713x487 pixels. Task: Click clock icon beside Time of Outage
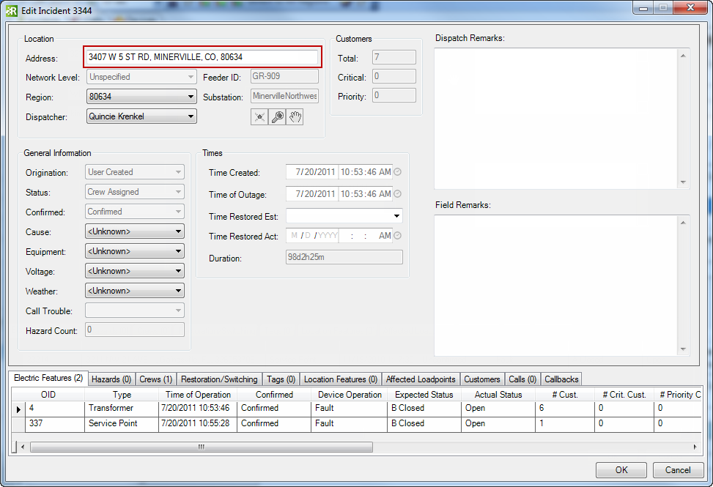click(x=398, y=194)
